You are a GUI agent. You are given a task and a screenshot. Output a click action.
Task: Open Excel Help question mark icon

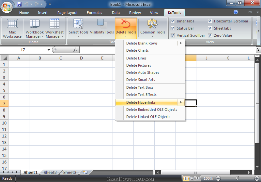click(x=236, y=12)
